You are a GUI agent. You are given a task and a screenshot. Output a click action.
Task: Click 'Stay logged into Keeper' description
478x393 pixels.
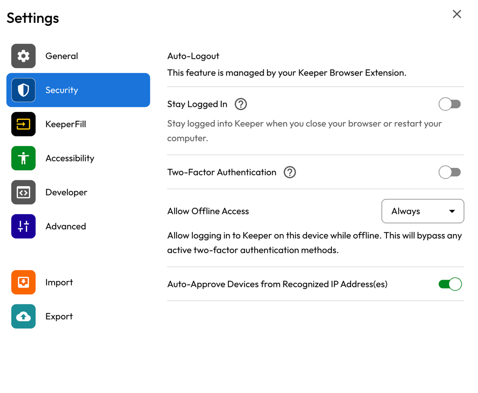pyautogui.click(x=304, y=131)
